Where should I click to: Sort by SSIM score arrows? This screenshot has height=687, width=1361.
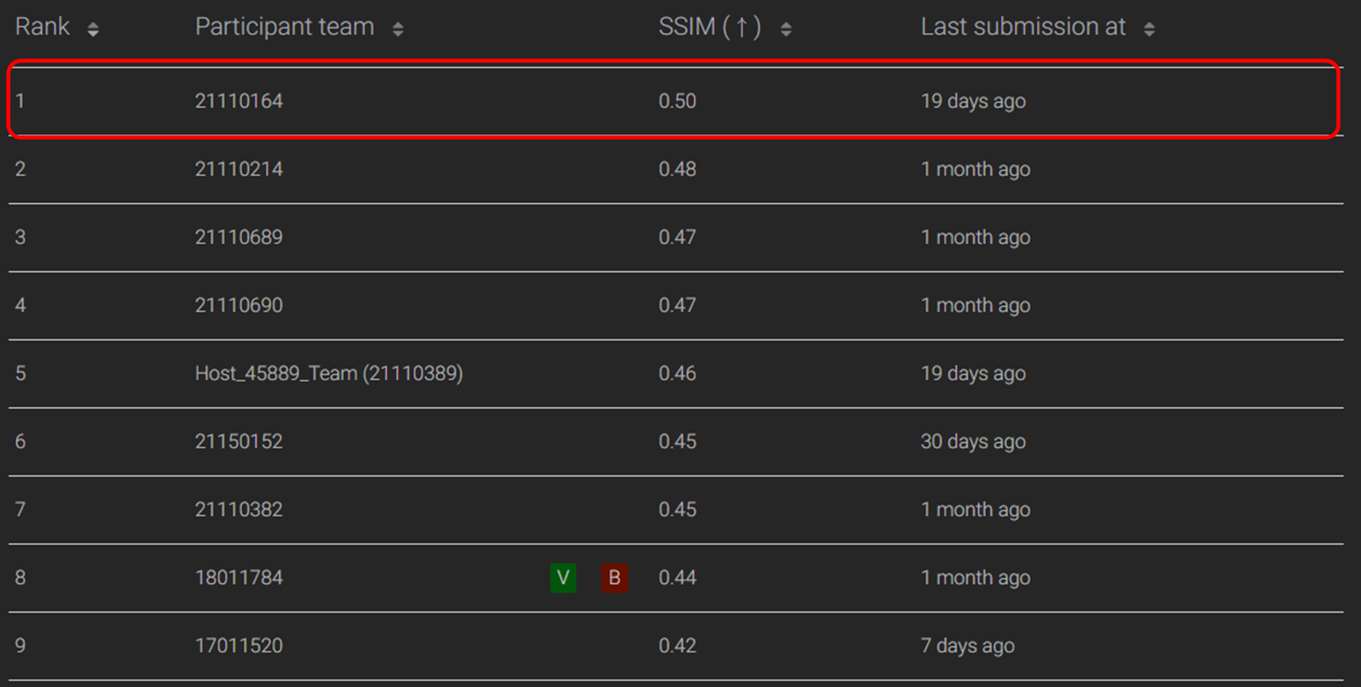pyautogui.click(x=786, y=29)
